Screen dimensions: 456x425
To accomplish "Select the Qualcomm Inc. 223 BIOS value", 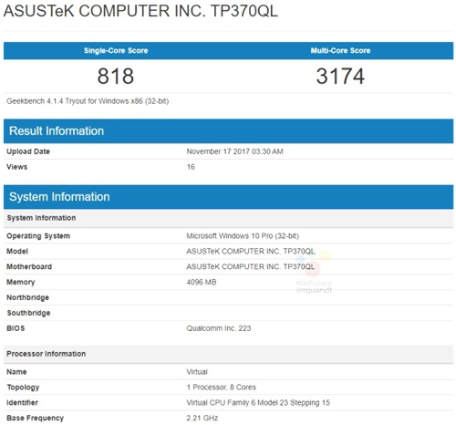I will coord(219,328).
